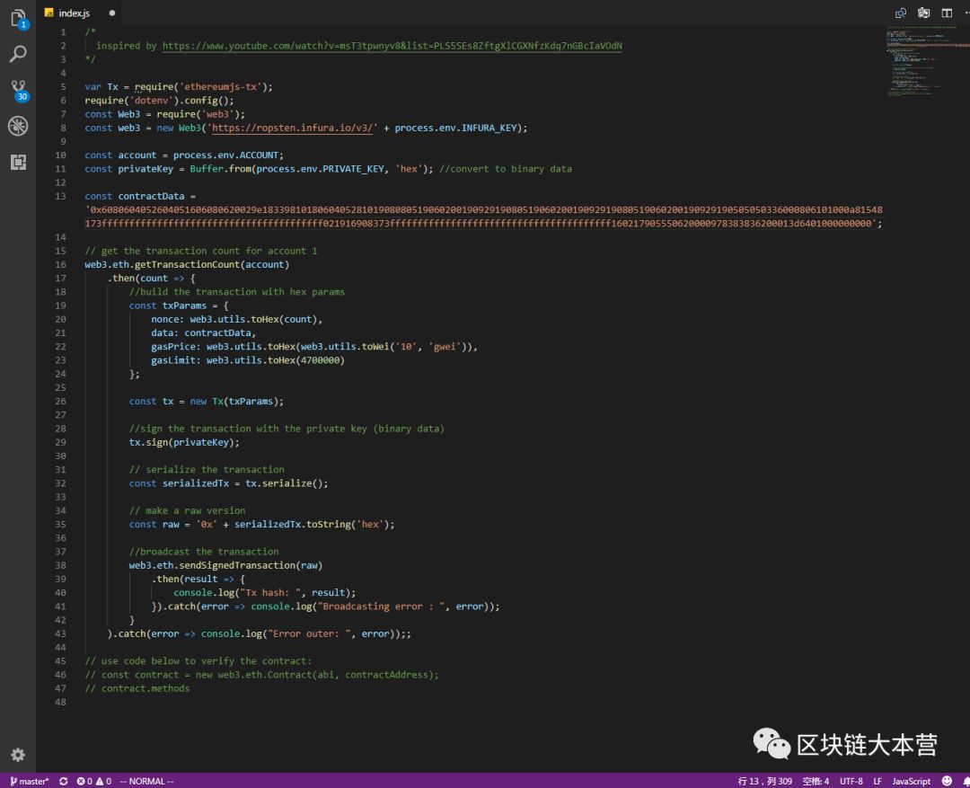Click the privateKey declaration on line 11
The image size is (970, 788).
click(145, 169)
